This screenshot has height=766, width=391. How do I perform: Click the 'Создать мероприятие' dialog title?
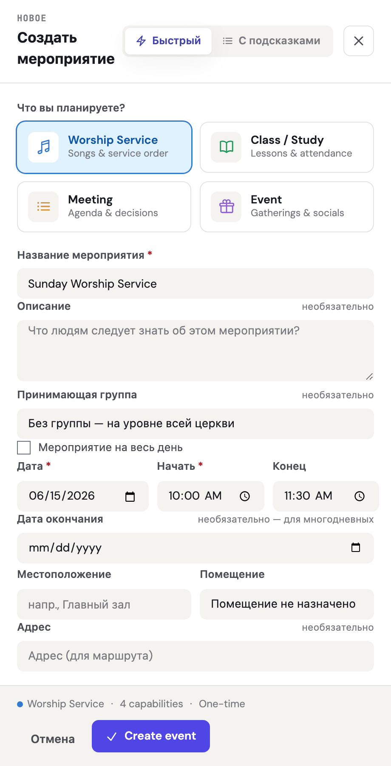point(66,48)
